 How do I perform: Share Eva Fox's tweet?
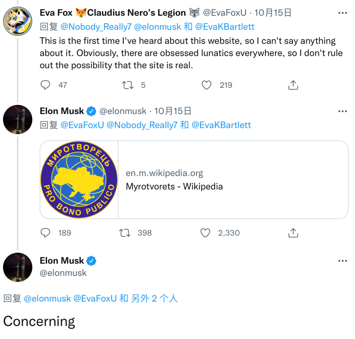pos(293,85)
